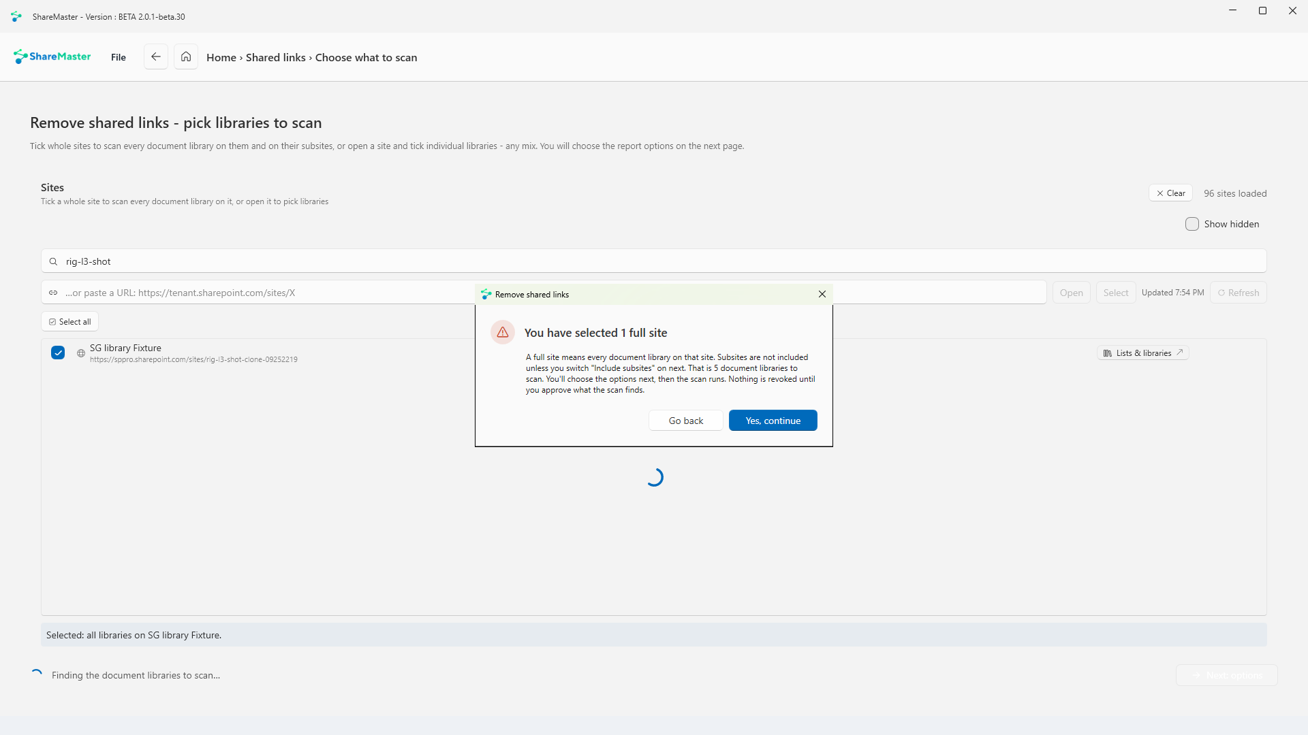Open Lists & libraries for SG library Fixture
The width and height of the screenshot is (1308, 735).
pyautogui.click(x=1143, y=353)
